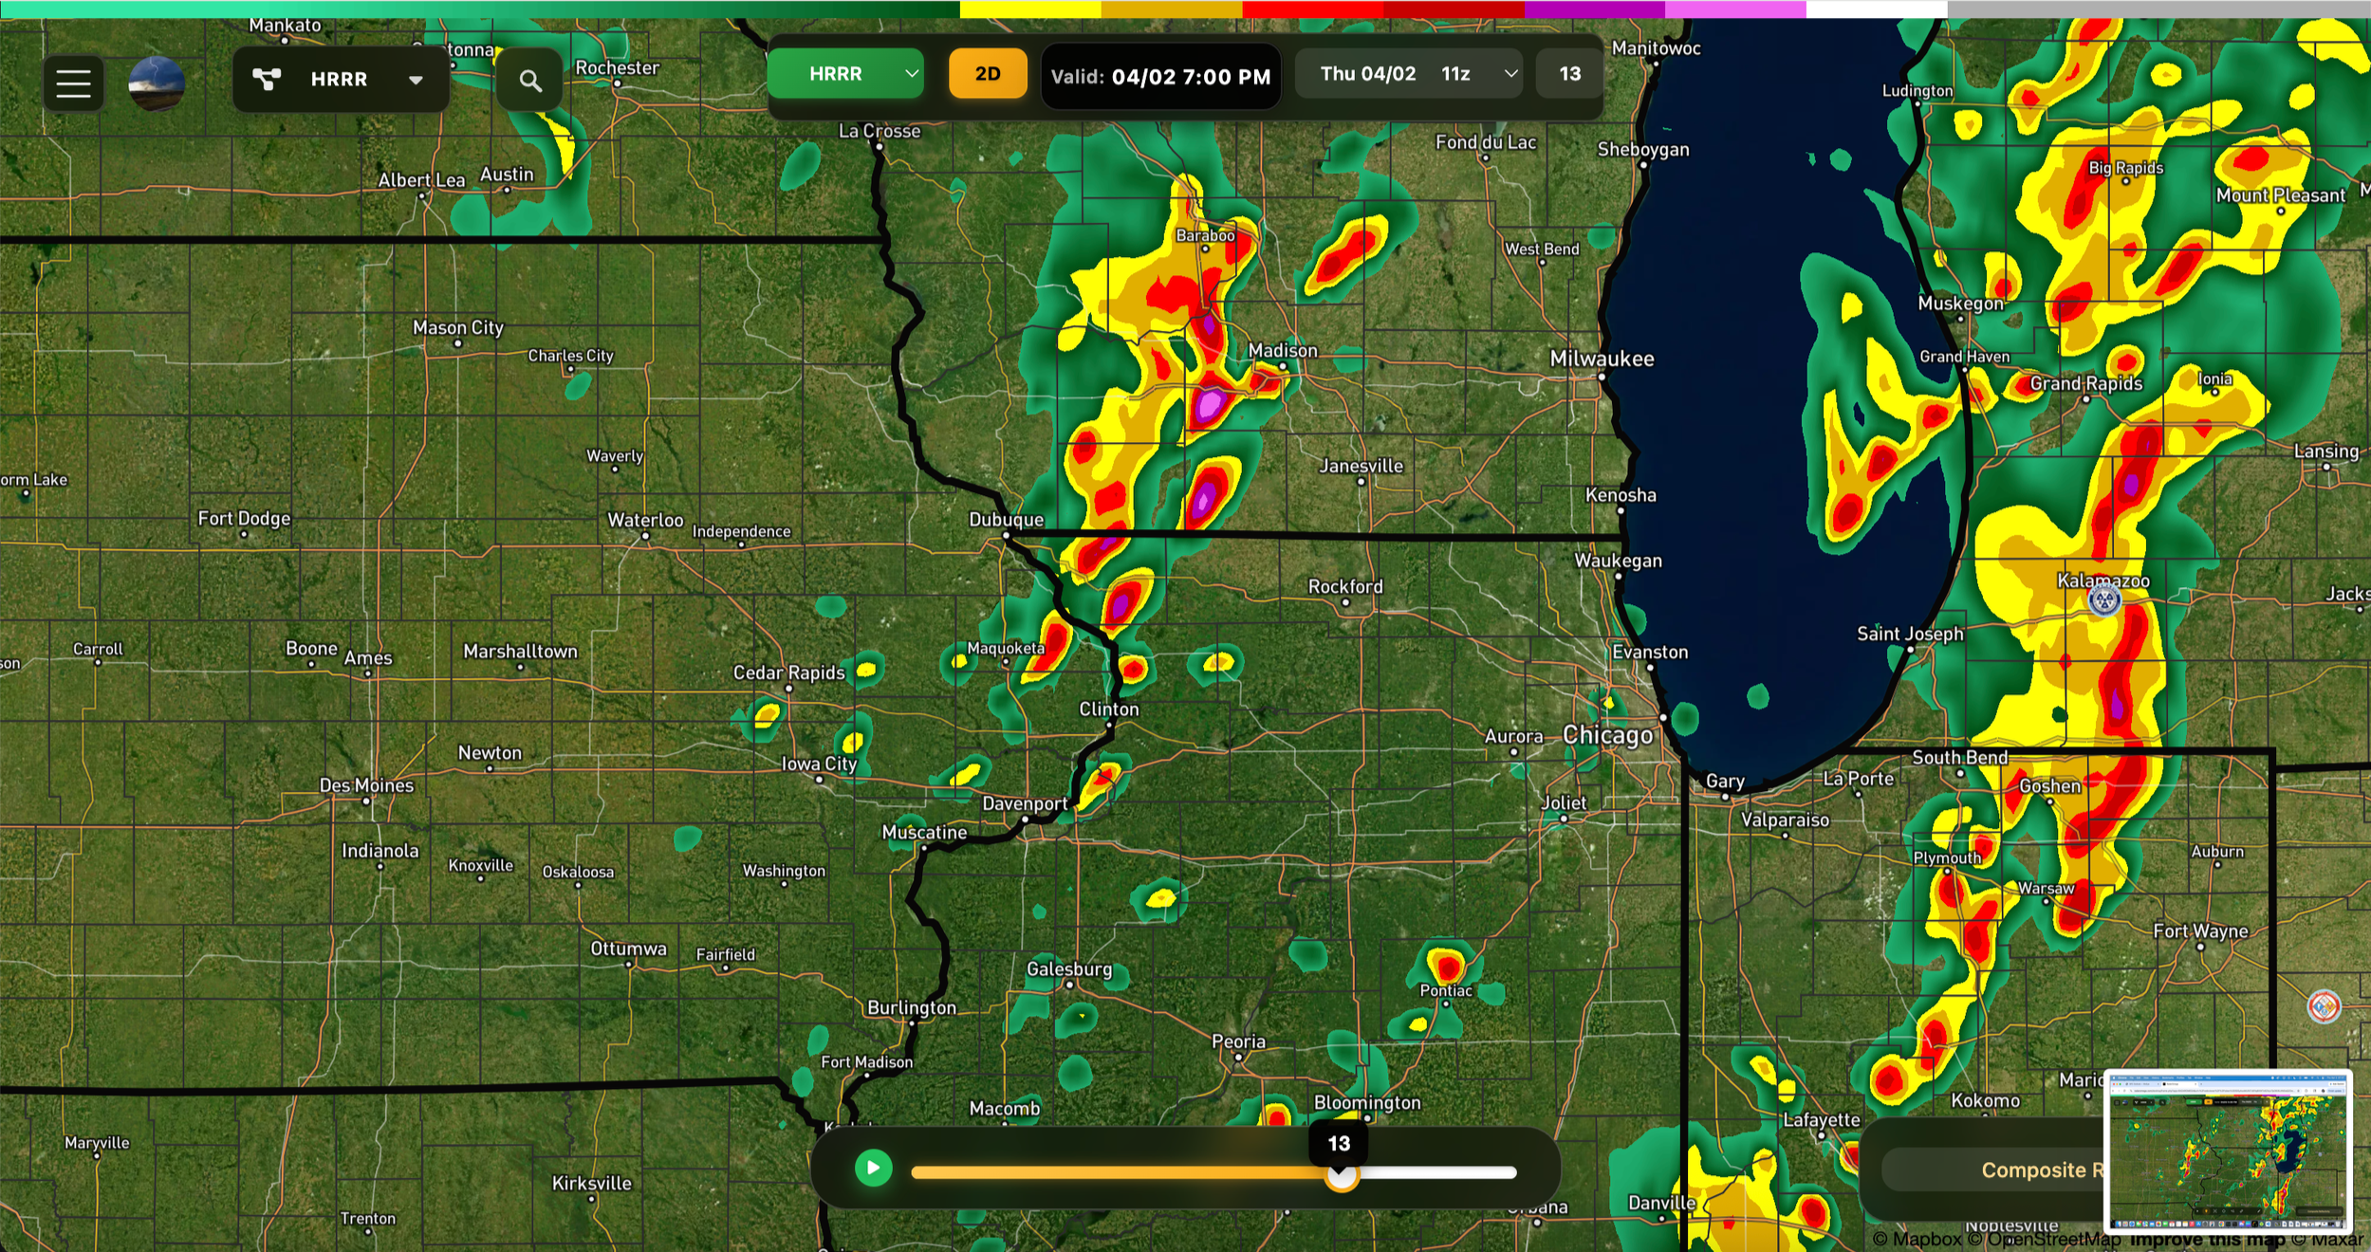Viewport: 2371px width, 1252px height.
Task: Click the Improve this map link
Action: click(x=2207, y=1240)
